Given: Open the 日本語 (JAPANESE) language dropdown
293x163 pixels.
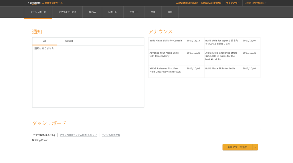Looking at the screenshot, I should [255, 3].
